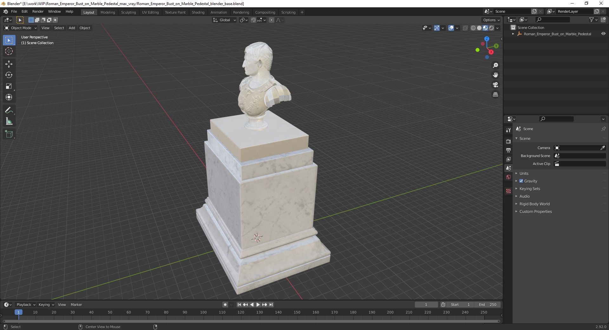This screenshot has width=609, height=330.
Task: Switch to the Shading workspace tab
Action: tap(198, 12)
